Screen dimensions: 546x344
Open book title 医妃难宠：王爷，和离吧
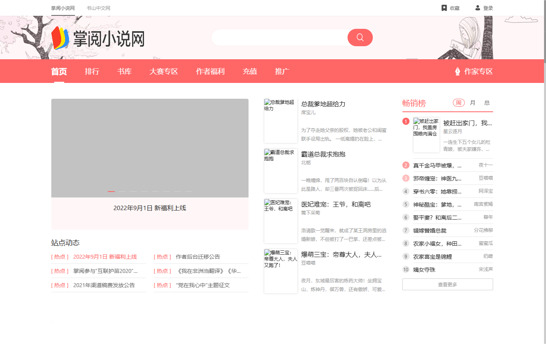[336, 204]
